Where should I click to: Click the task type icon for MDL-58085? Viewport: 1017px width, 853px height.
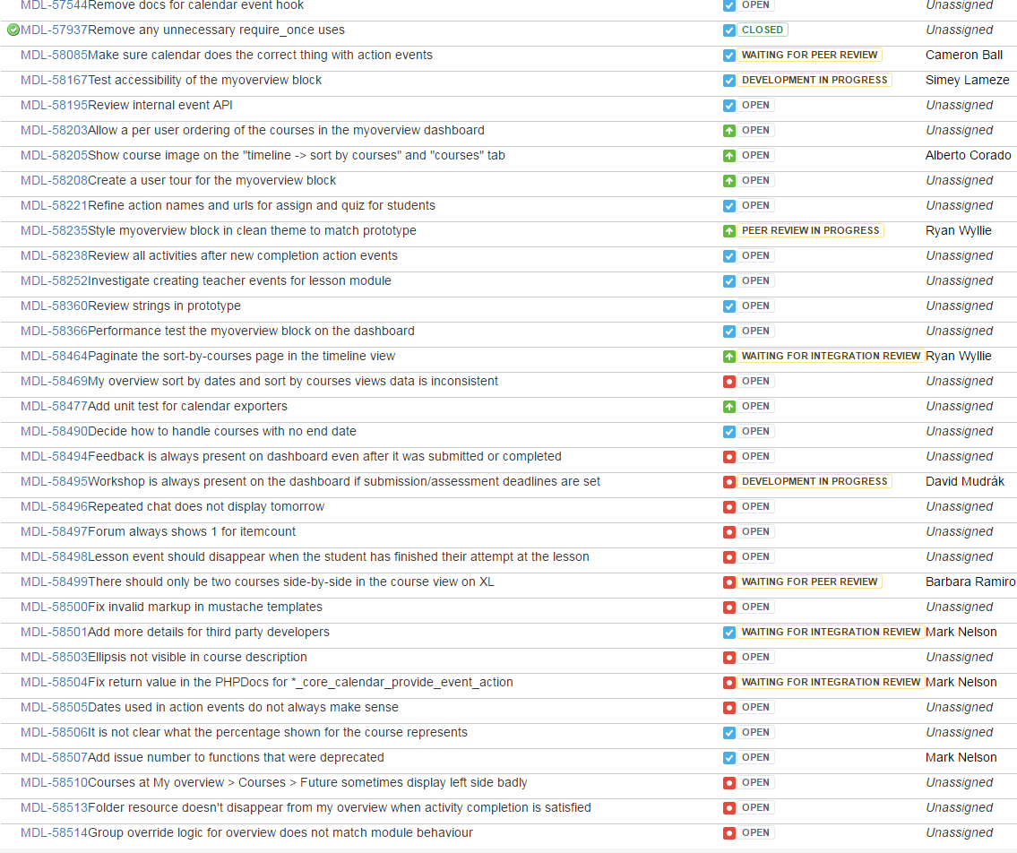(729, 56)
